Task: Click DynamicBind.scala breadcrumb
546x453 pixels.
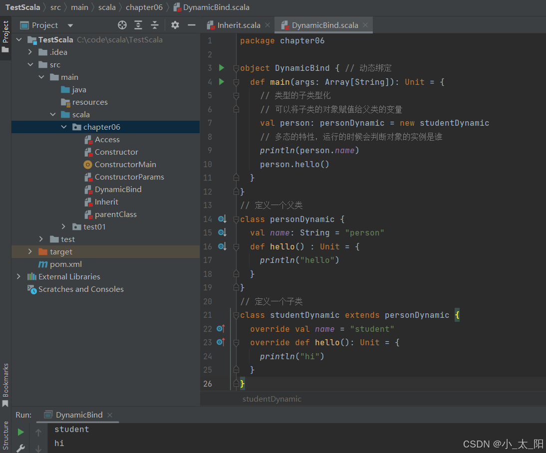Action: pos(212,7)
